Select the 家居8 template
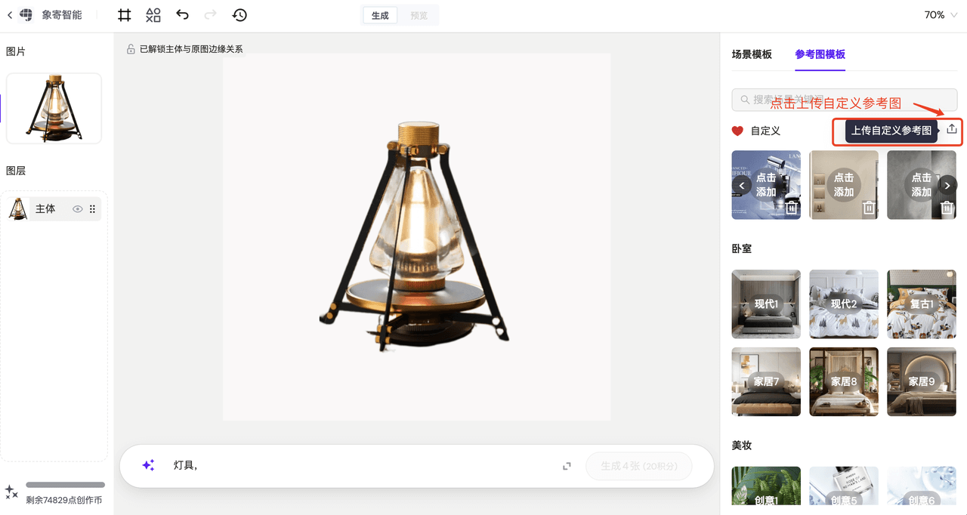 [x=844, y=381]
